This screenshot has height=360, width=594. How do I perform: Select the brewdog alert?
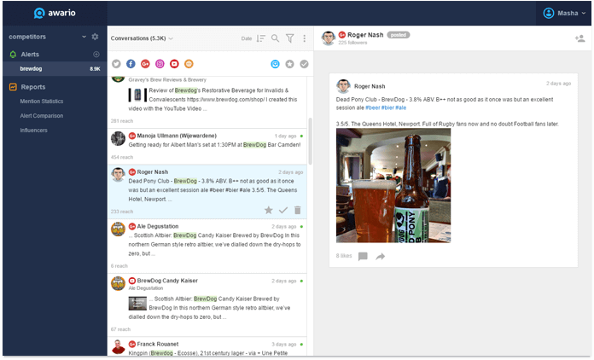(55, 69)
